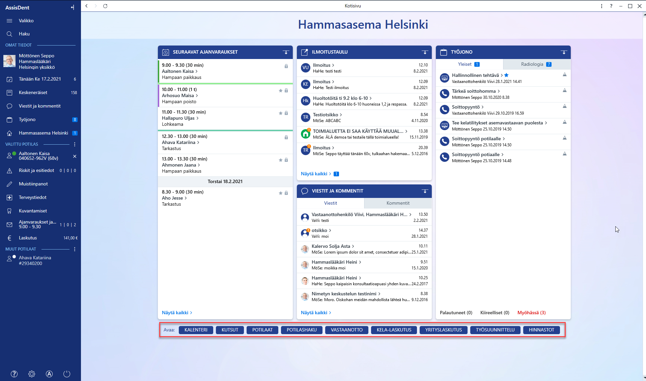Filter Myöhässä (3) tasks
Image resolution: width=646 pixels, height=381 pixels.
tap(531, 313)
